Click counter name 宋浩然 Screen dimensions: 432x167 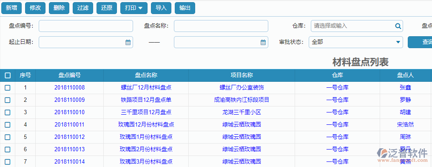405,125
